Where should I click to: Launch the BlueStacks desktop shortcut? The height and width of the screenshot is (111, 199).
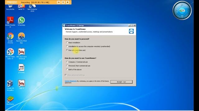10,101
